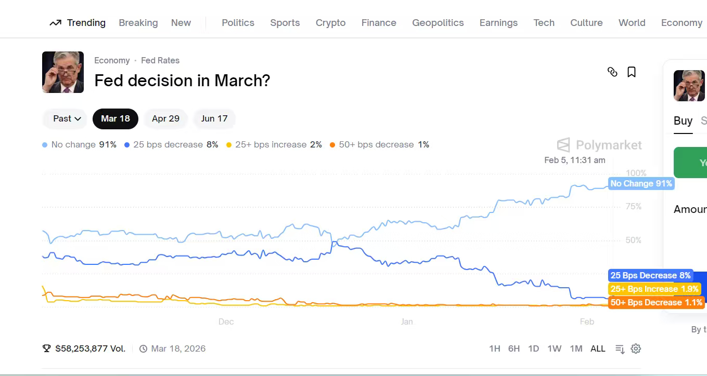Image resolution: width=707 pixels, height=376 pixels.
Task: Set chart range to 1W
Action: pos(555,348)
